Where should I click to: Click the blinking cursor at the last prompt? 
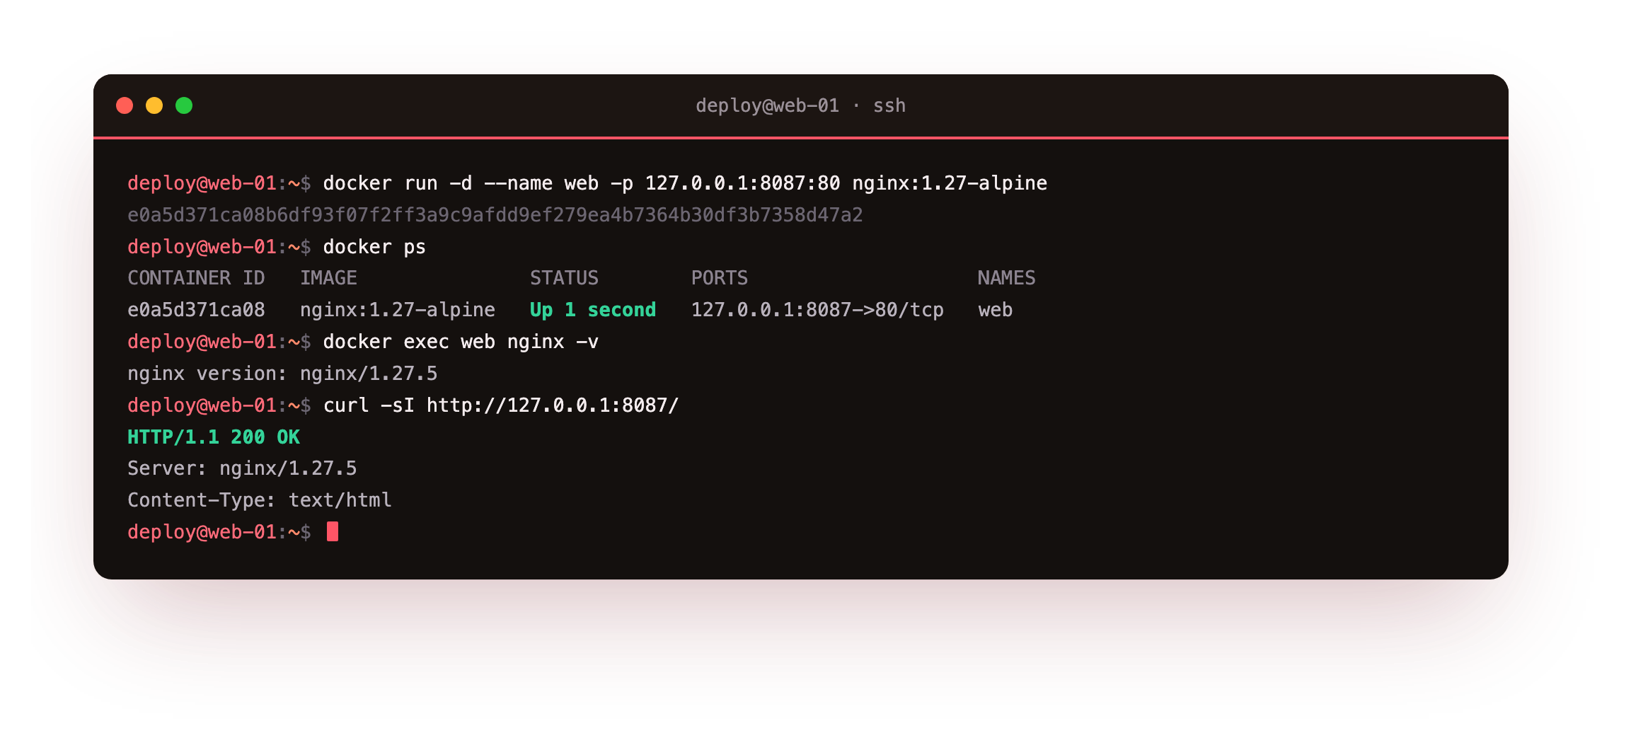[x=333, y=531]
